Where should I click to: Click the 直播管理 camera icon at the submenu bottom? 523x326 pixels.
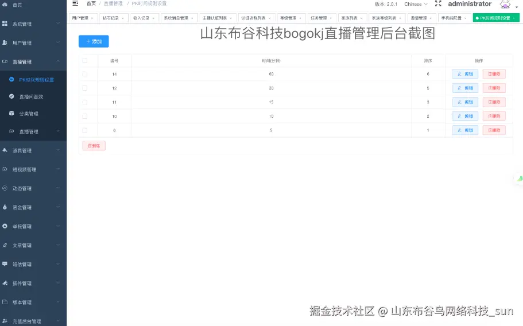[11, 131]
